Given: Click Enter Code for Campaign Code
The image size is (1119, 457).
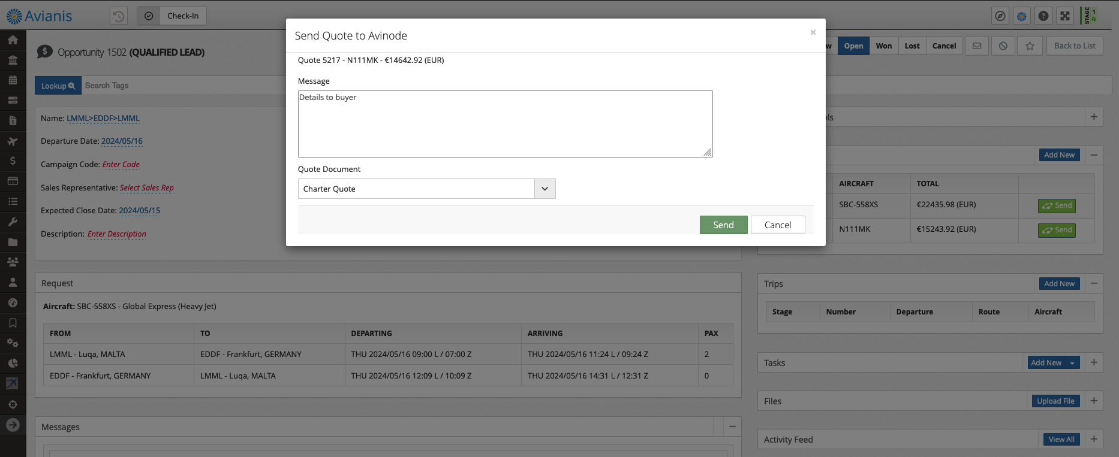Looking at the screenshot, I should [121, 165].
